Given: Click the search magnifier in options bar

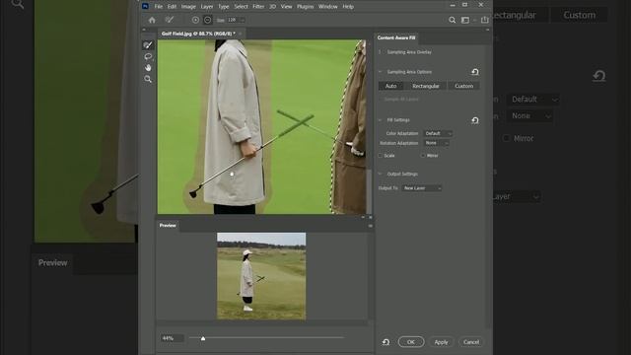Looking at the screenshot, I should pos(453,20).
